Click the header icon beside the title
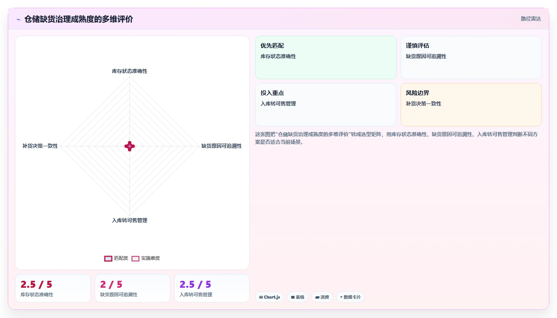The width and height of the screenshot is (557, 318). (x=18, y=19)
